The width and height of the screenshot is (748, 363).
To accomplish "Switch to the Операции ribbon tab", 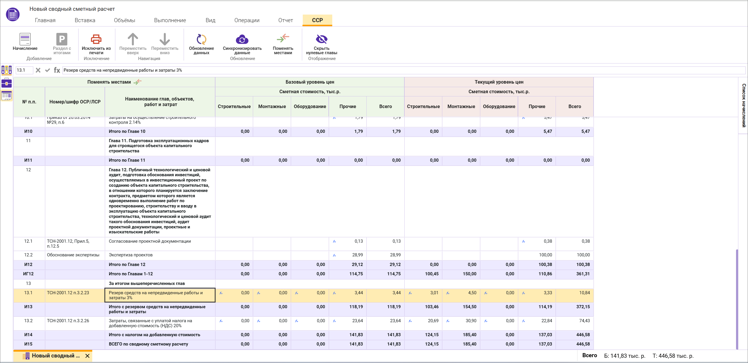I will point(247,20).
